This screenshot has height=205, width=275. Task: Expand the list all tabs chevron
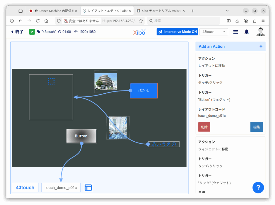pyautogui.click(x=227, y=11)
